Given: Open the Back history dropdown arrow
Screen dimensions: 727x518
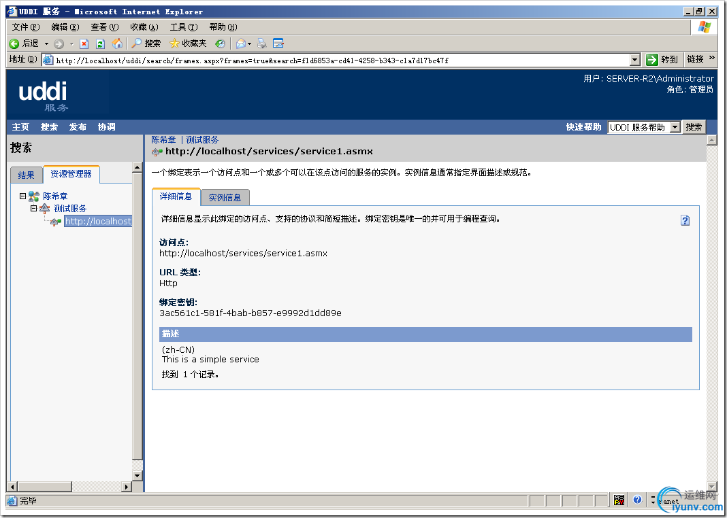Looking at the screenshot, I should pyautogui.click(x=46, y=44).
